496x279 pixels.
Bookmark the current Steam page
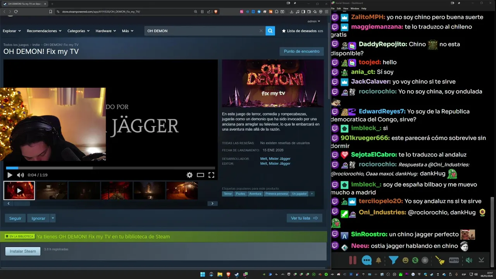pyautogui.click(x=50, y=12)
